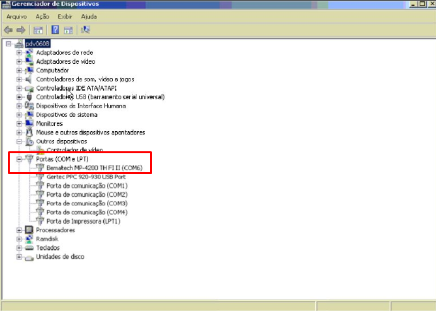
Task: Click the Forward arrow toolbar button
Action: pyautogui.click(x=21, y=30)
